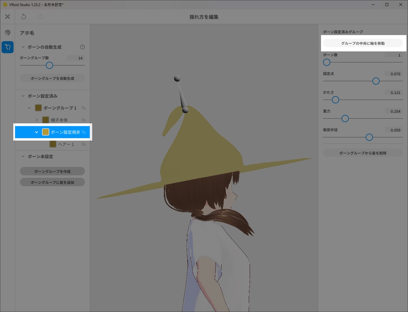Click the ボーングループ 1 color swatch
This screenshot has height=312, width=408.
click(x=38, y=108)
